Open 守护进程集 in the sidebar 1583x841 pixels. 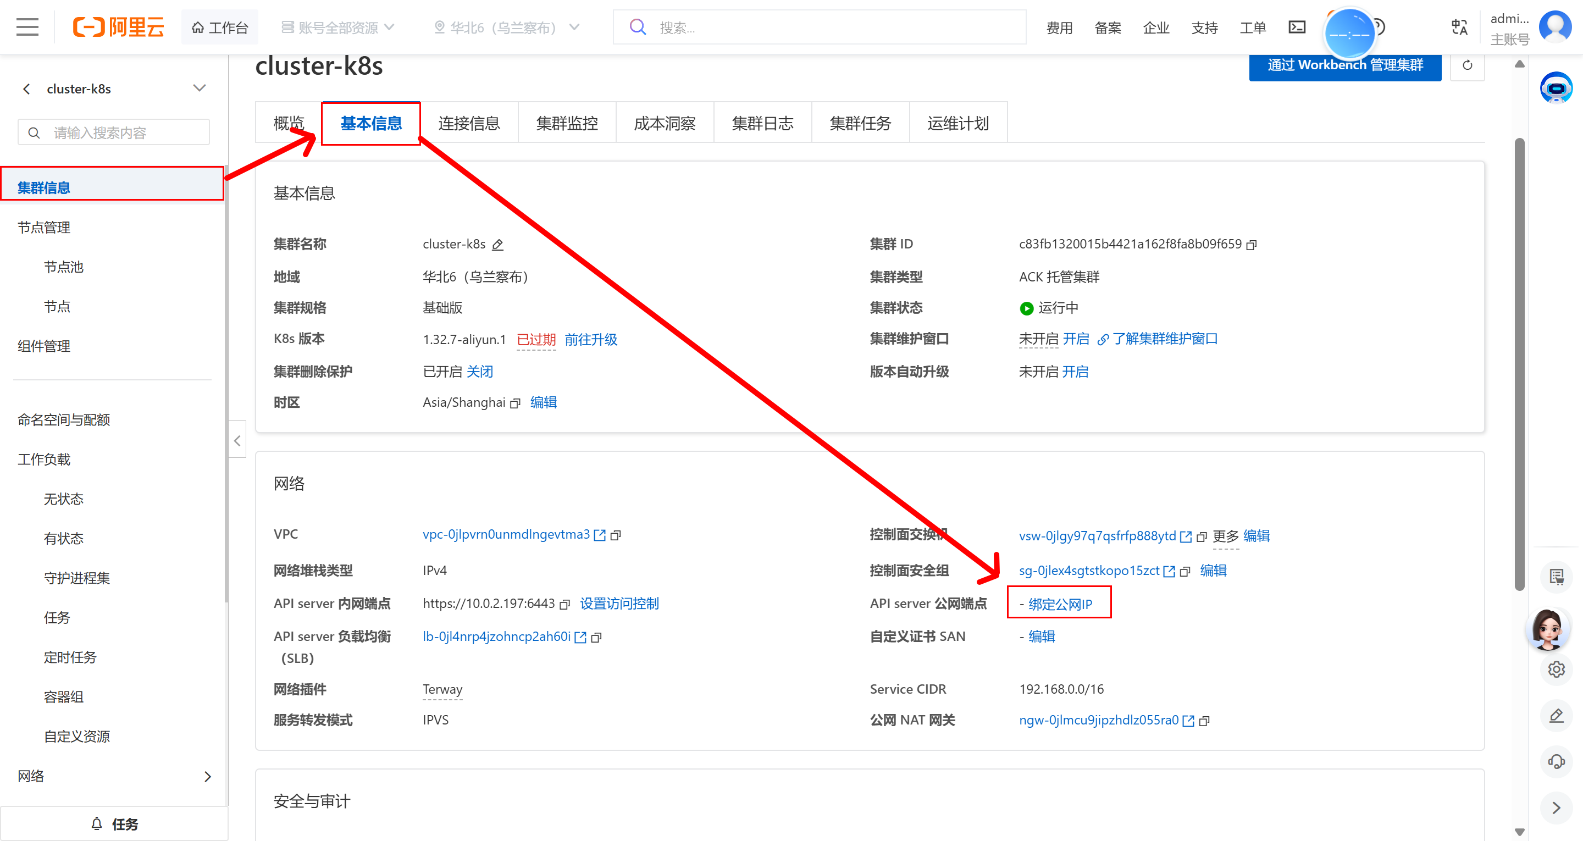(x=77, y=578)
